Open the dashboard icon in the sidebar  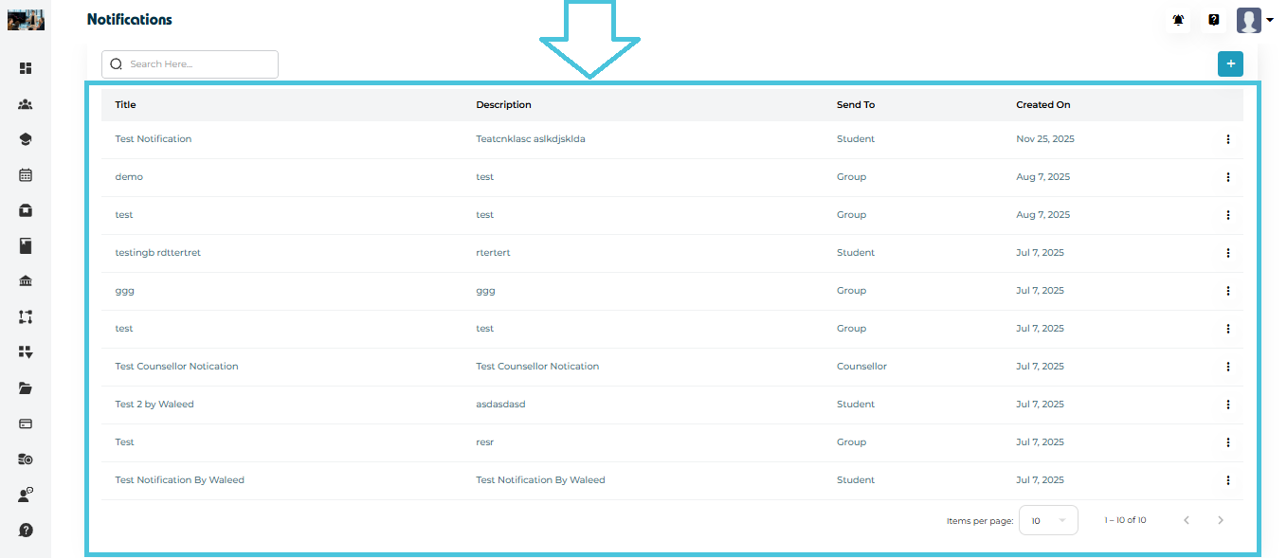[x=26, y=68]
